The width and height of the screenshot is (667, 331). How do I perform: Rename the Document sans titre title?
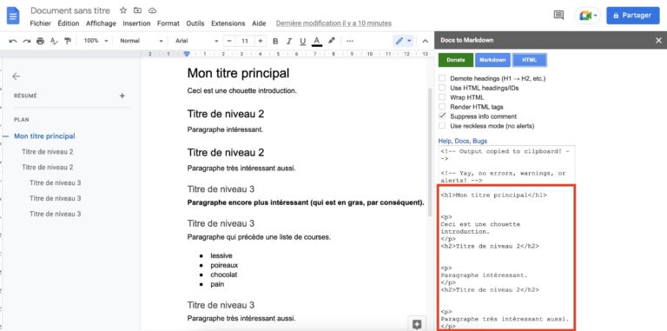pos(70,10)
